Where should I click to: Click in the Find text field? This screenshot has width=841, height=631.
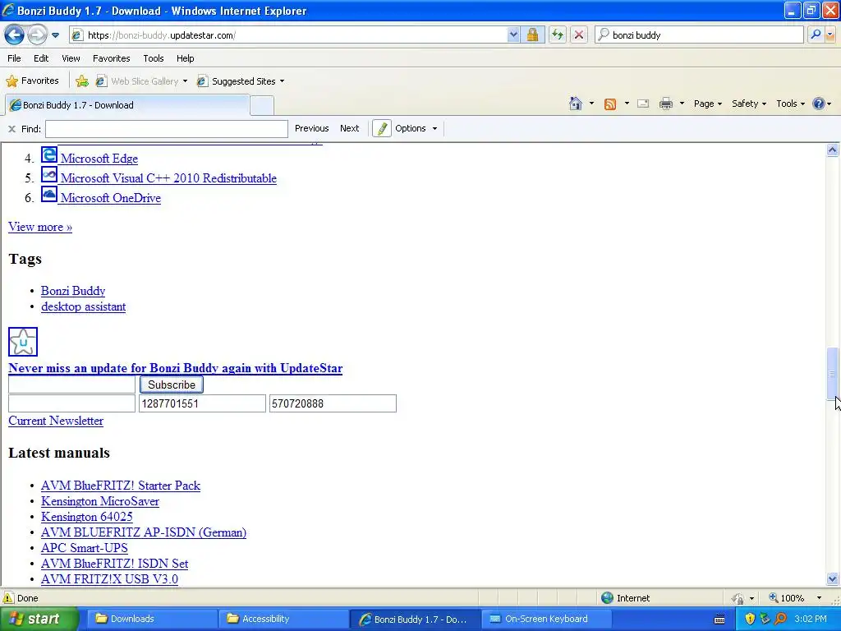[x=167, y=129]
